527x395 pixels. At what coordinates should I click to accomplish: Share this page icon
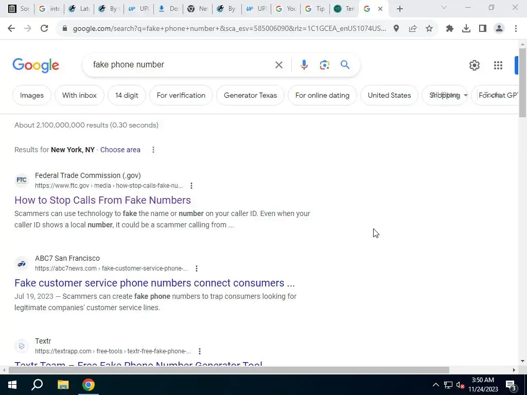click(x=413, y=29)
